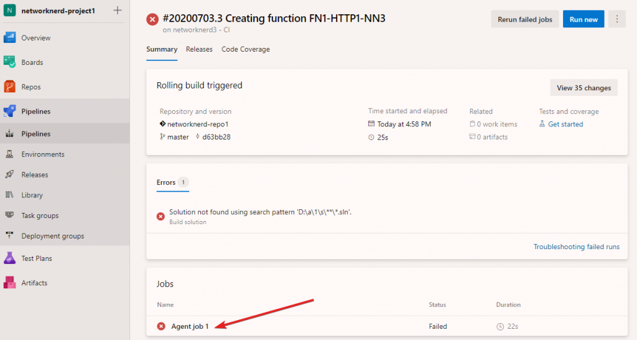Click the Run new button
Viewport: 637px width, 340px height.
[584, 19]
